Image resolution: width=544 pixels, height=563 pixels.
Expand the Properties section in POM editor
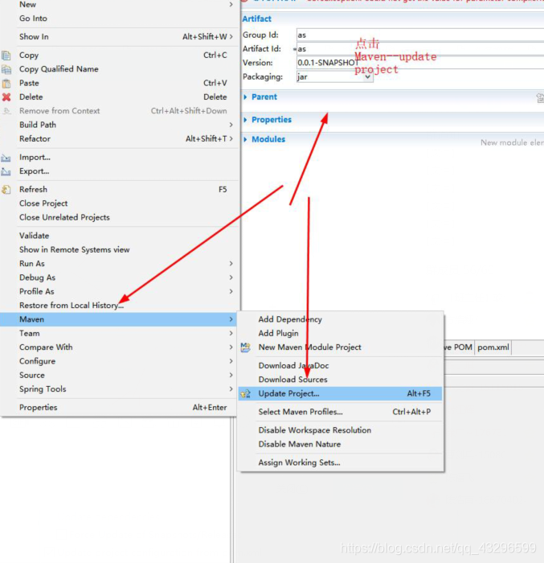coord(245,120)
